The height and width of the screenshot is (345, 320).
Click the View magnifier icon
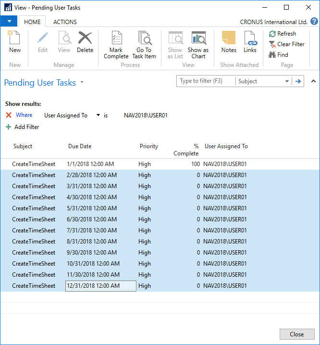(64, 38)
